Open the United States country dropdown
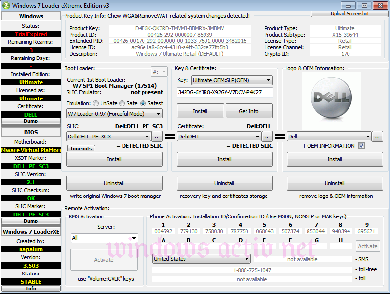390x294 pixels. click(x=202, y=259)
